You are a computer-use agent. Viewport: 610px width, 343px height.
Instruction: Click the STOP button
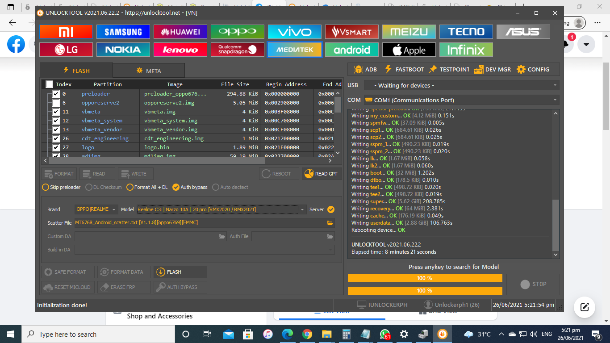tap(533, 284)
